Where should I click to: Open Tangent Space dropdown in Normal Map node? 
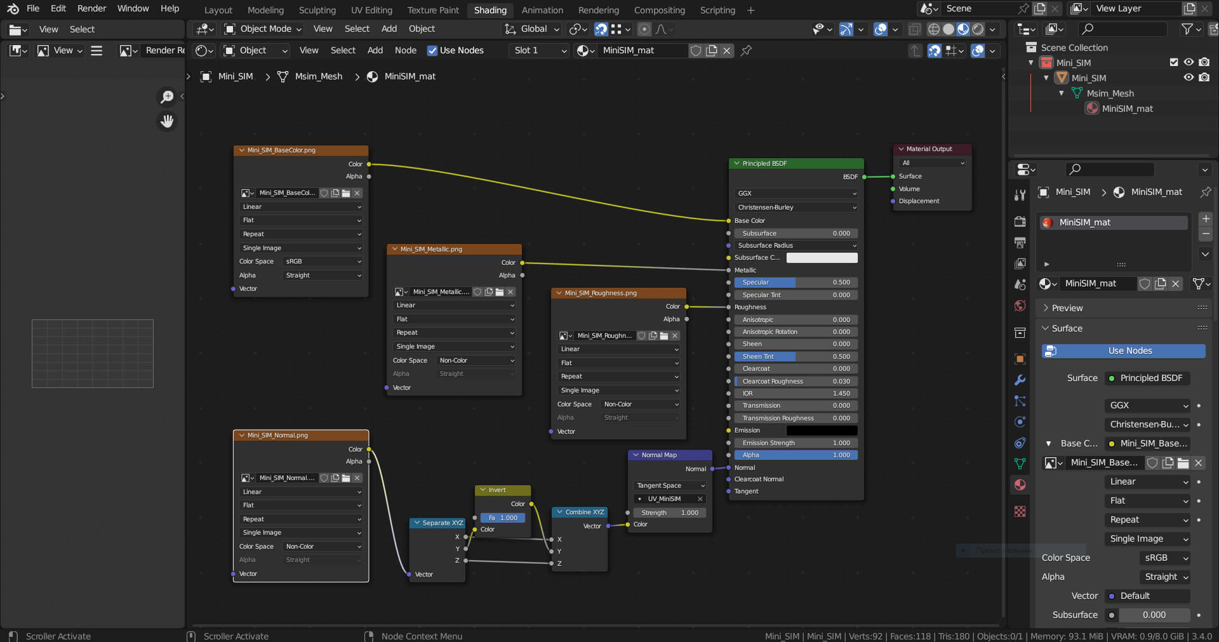[670, 486]
